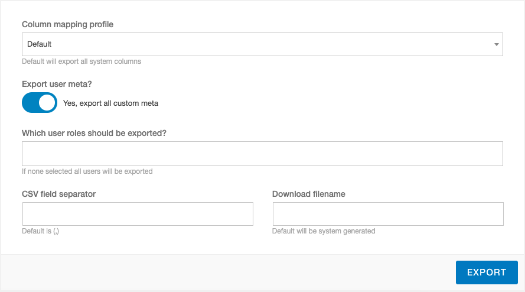Focus the user roles selection field
Screen dimensions: 525x292
(x=262, y=154)
